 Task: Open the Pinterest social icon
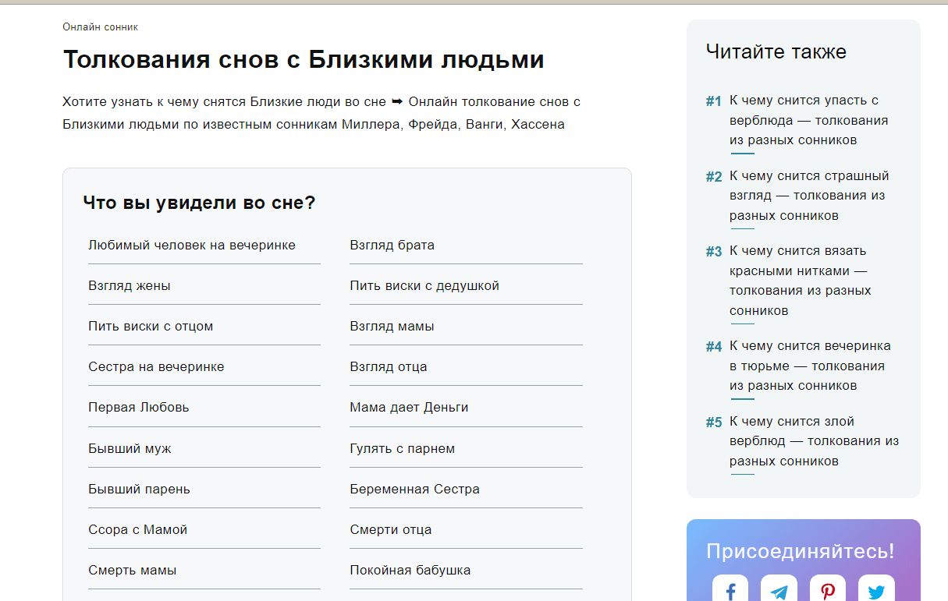(828, 589)
